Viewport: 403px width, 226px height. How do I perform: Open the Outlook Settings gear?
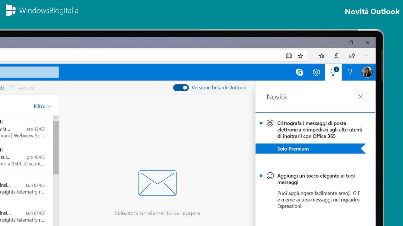click(x=316, y=73)
